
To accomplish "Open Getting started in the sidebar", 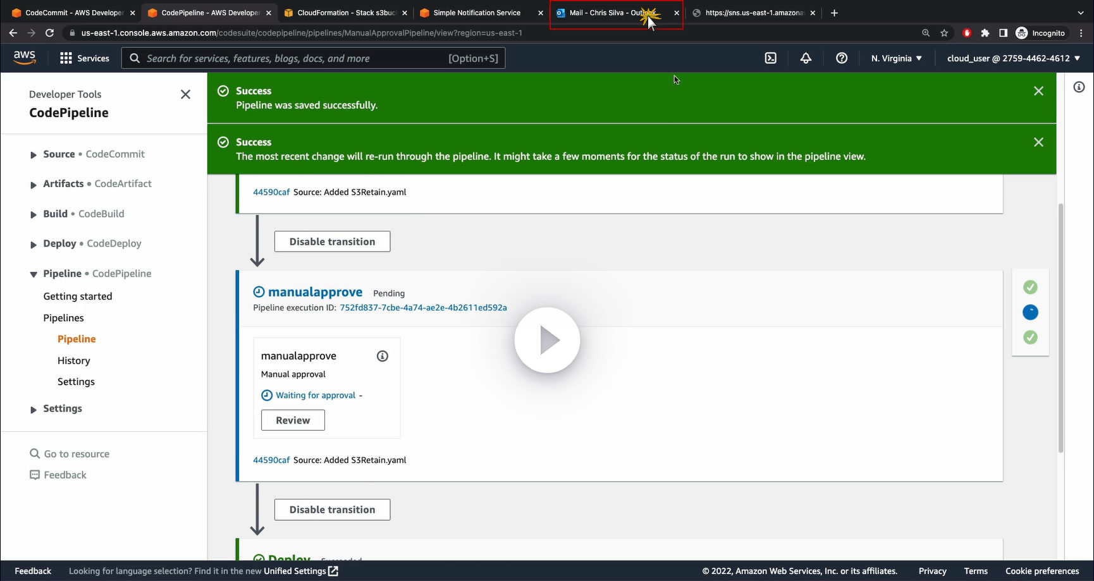I will pos(78,297).
